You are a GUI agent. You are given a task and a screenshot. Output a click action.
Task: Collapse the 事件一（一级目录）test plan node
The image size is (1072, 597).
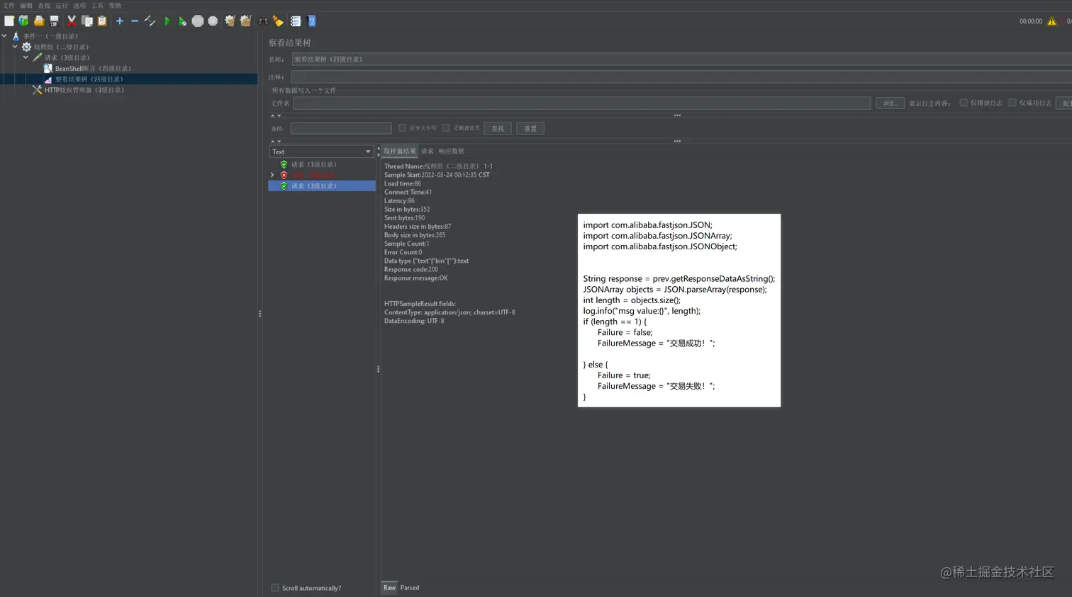click(4, 36)
